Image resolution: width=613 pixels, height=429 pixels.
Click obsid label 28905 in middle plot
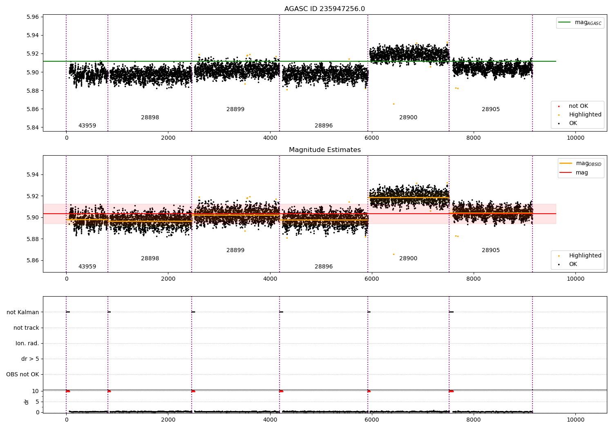[491, 250]
